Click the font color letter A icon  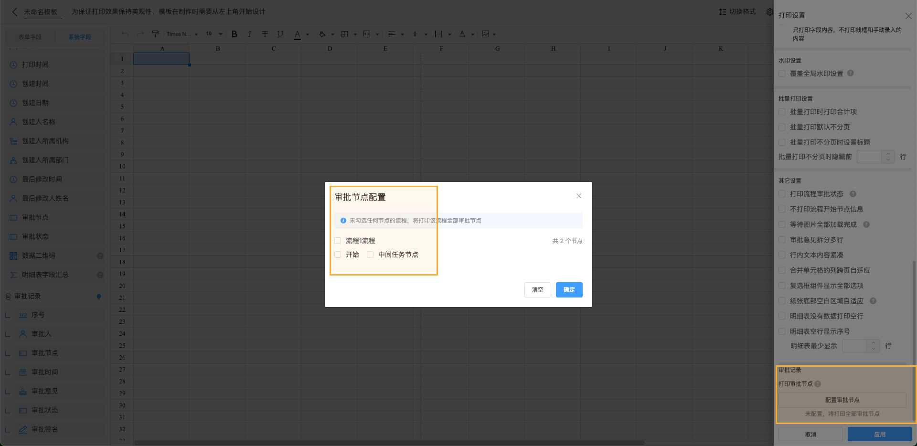[297, 34]
